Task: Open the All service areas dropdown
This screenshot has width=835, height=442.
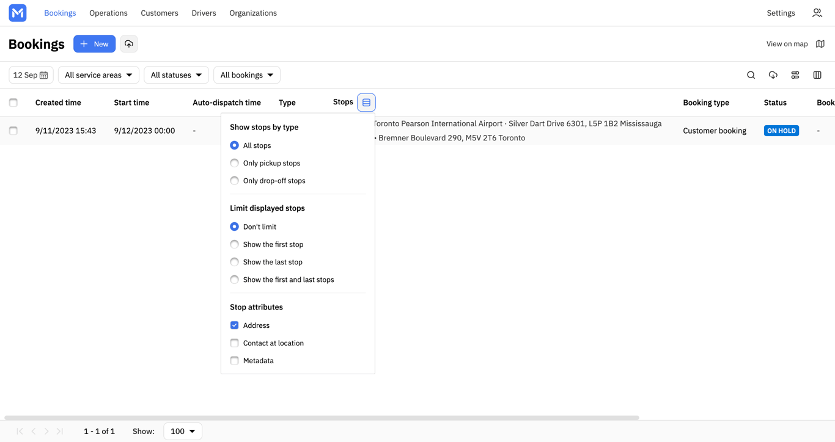Action: (x=98, y=75)
